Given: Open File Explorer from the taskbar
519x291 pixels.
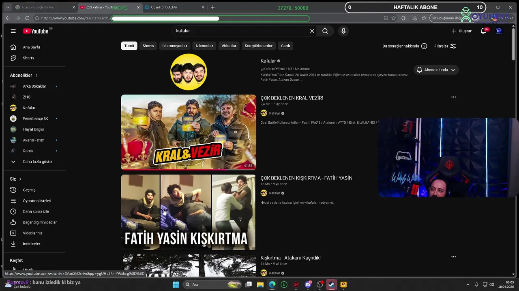Looking at the screenshot, I should pos(260,285).
